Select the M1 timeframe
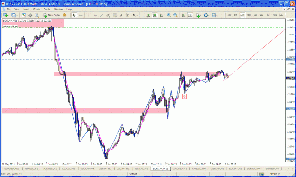This screenshot has width=296, height=177. (229, 15)
